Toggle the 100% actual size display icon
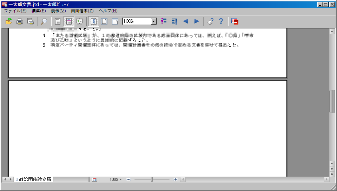This screenshot has width=337, height=191. click(93, 21)
